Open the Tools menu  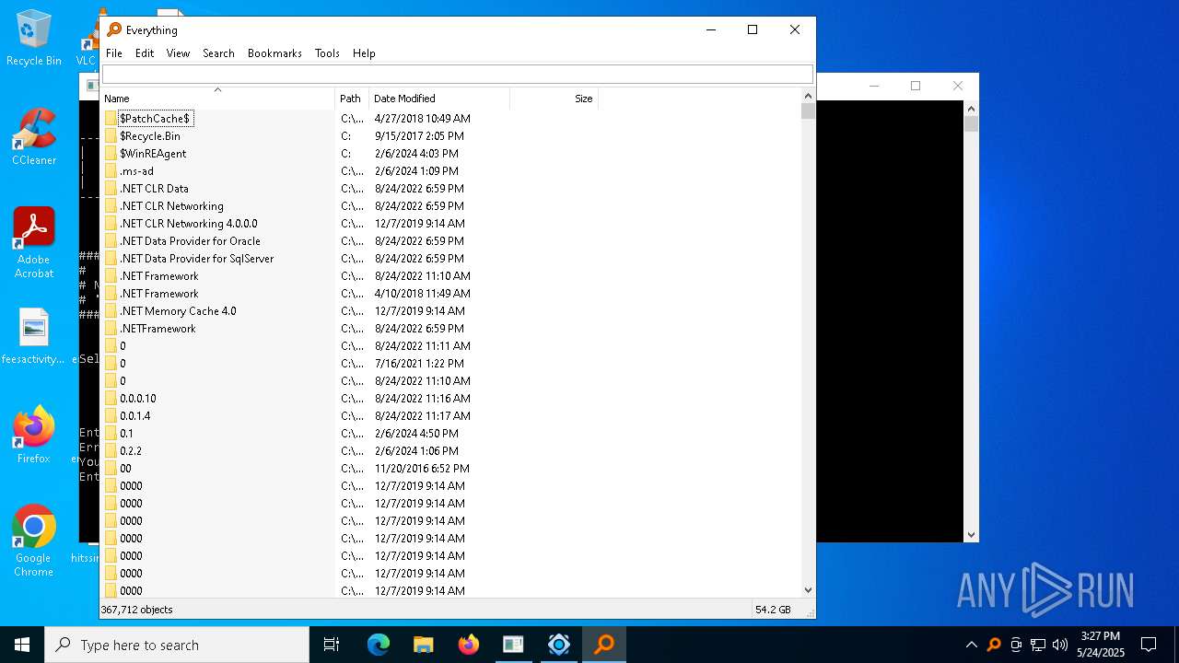point(327,53)
